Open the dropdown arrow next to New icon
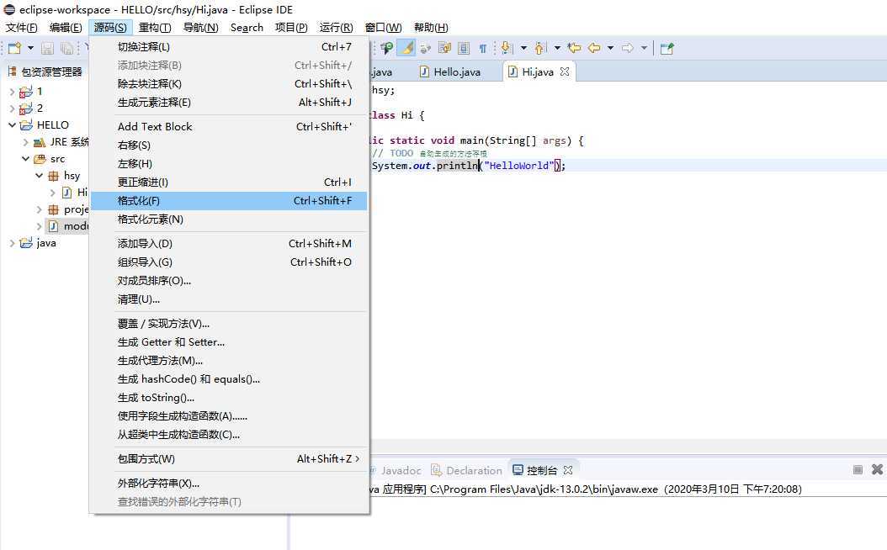Image resolution: width=887 pixels, height=550 pixels. click(x=30, y=49)
